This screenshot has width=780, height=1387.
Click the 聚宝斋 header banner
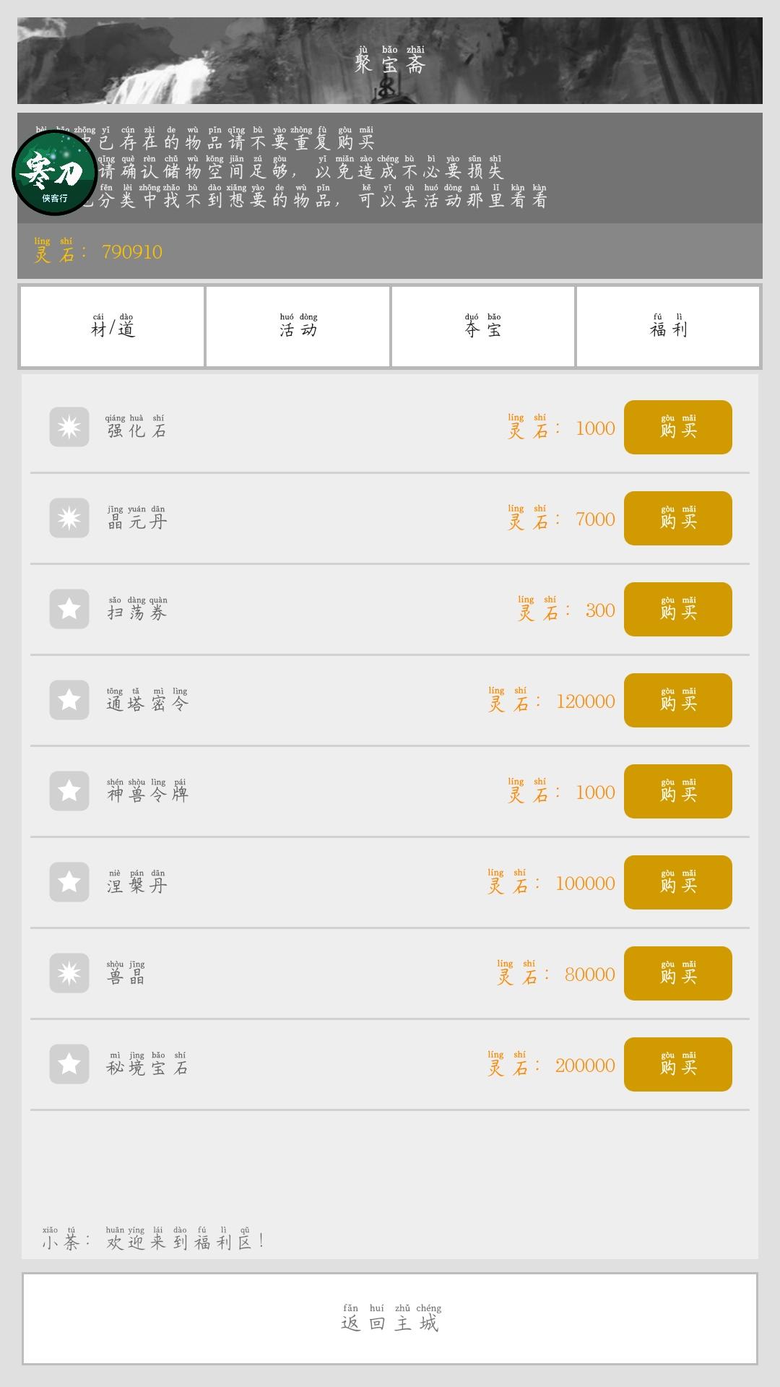pos(390,61)
